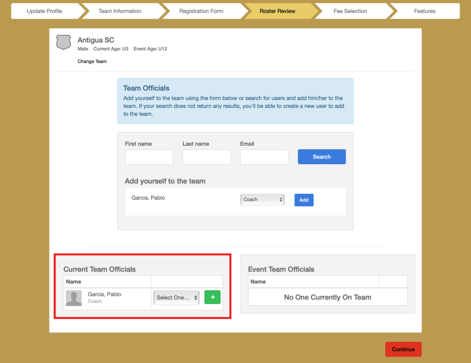The image size is (471, 363).
Task: Open the Coach role dropdown
Action: tap(262, 200)
